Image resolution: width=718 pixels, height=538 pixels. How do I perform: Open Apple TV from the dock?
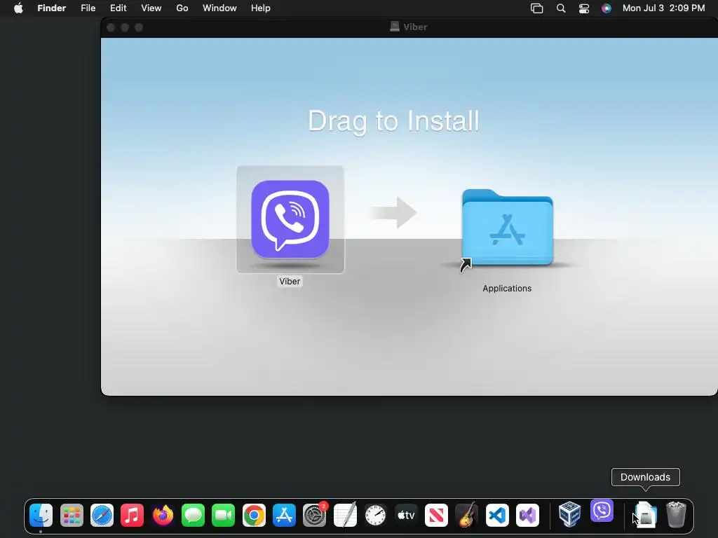tap(406, 515)
